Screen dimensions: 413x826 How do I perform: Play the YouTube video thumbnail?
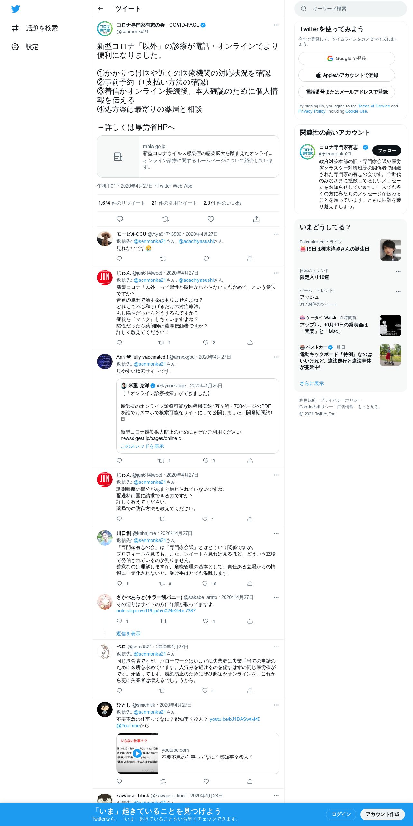[137, 753]
